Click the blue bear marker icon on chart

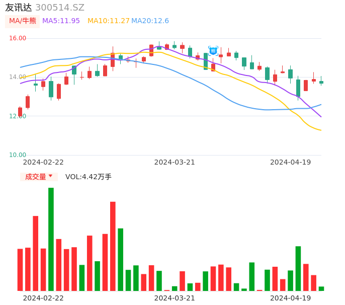coord(213,50)
